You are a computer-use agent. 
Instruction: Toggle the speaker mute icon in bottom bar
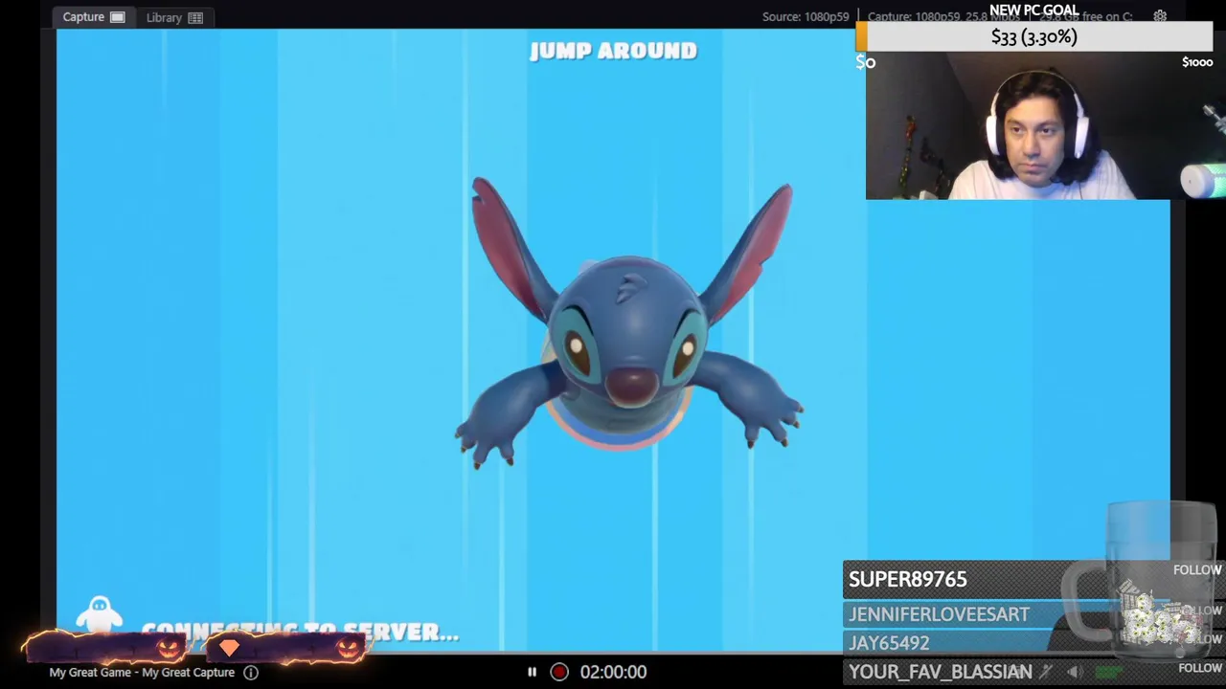pos(1075,673)
